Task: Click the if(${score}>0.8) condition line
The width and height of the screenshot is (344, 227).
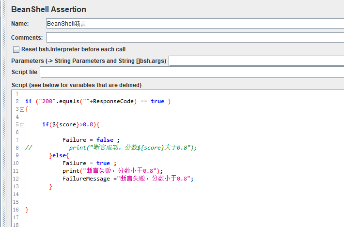Action: (70, 124)
